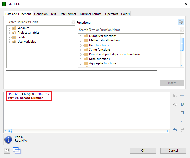Expand the Project variables node
This screenshot has width=190, height=158.
(x=9, y=33)
